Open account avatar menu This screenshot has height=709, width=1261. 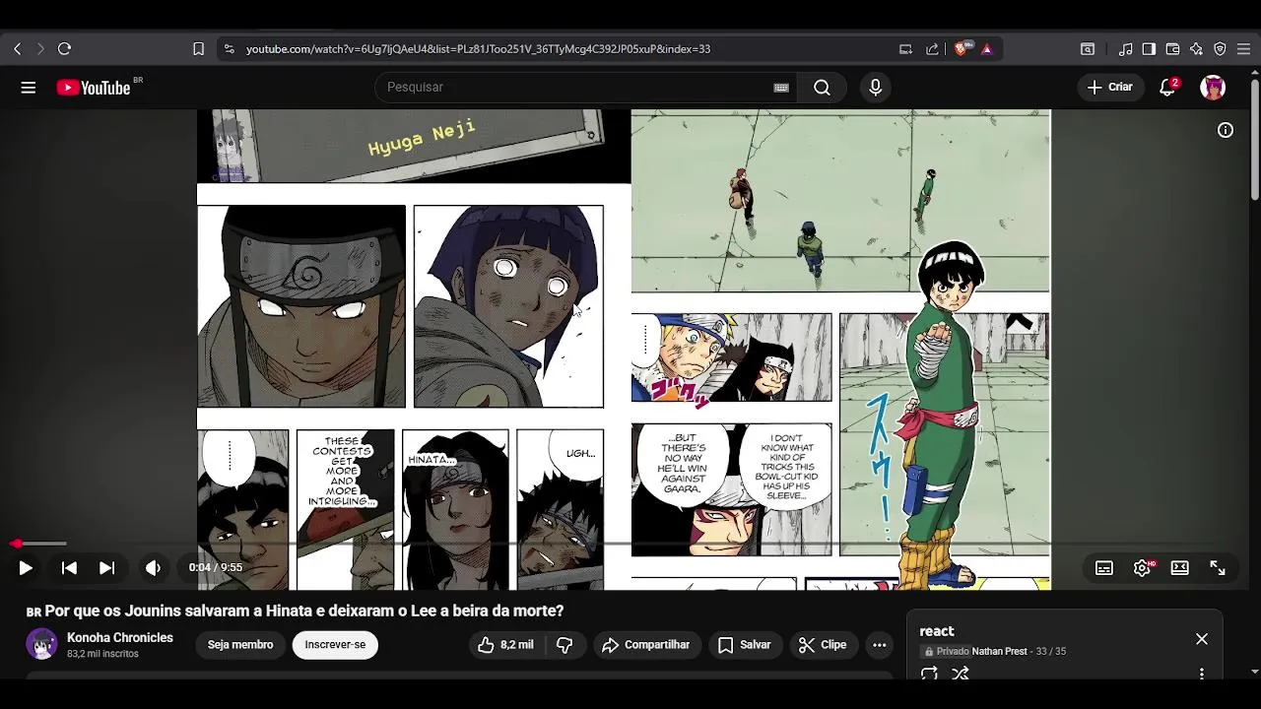click(x=1213, y=87)
